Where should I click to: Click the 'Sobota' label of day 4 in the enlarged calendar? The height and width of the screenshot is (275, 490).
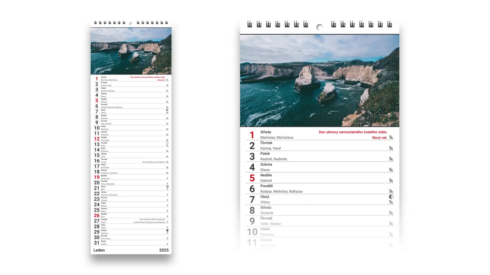[266, 164]
